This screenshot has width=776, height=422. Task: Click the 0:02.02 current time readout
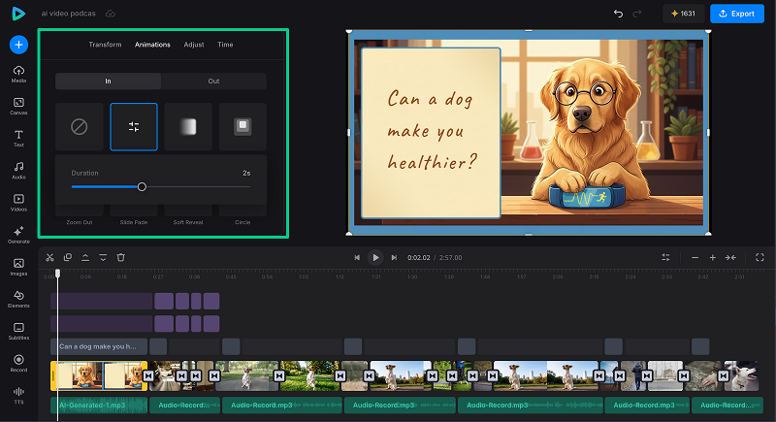[x=419, y=258]
